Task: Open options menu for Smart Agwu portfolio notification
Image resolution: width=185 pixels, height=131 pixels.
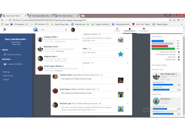Action: (128, 89)
